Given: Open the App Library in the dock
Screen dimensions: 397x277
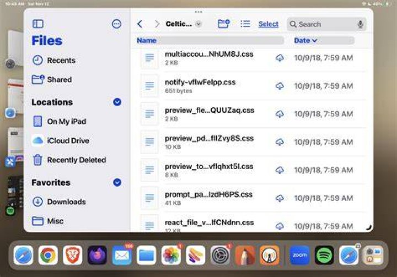Looking at the screenshot, I should coord(373,255).
